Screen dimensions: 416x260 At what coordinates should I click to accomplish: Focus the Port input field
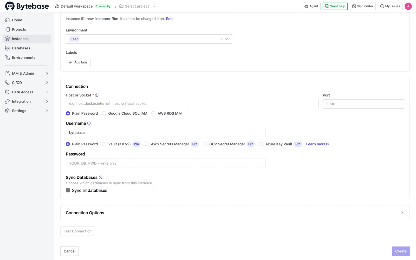(x=363, y=104)
